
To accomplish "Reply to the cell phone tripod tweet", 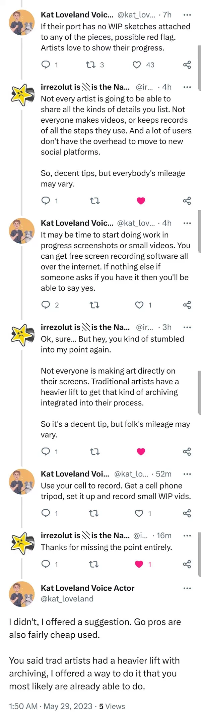I will click(46, 513).
